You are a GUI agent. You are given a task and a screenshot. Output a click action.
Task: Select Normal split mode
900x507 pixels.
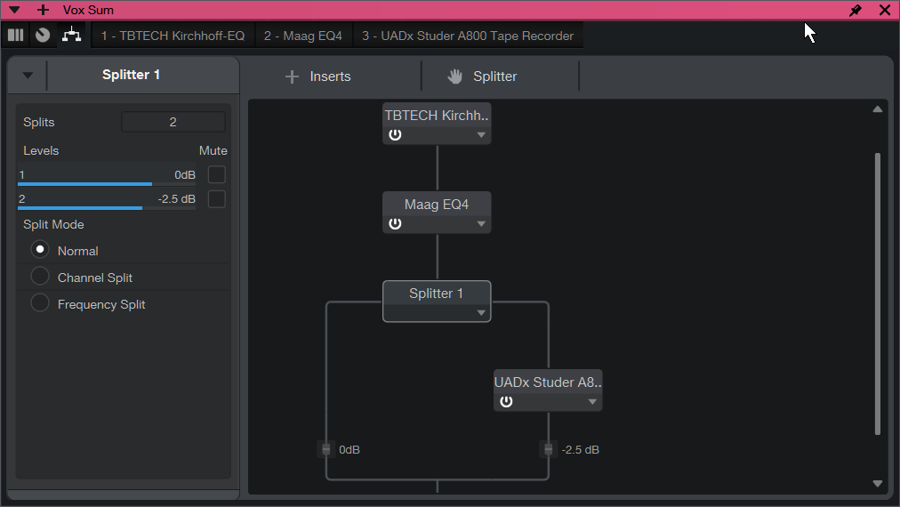tap(40, 250)
